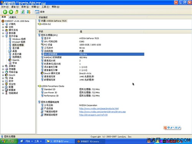Select 视频模式 tree item
This screenshot has height=144, width=192.
point(17,57)
